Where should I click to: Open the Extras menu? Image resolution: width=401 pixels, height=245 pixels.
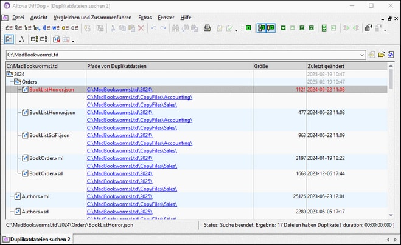tap(145, 18)
